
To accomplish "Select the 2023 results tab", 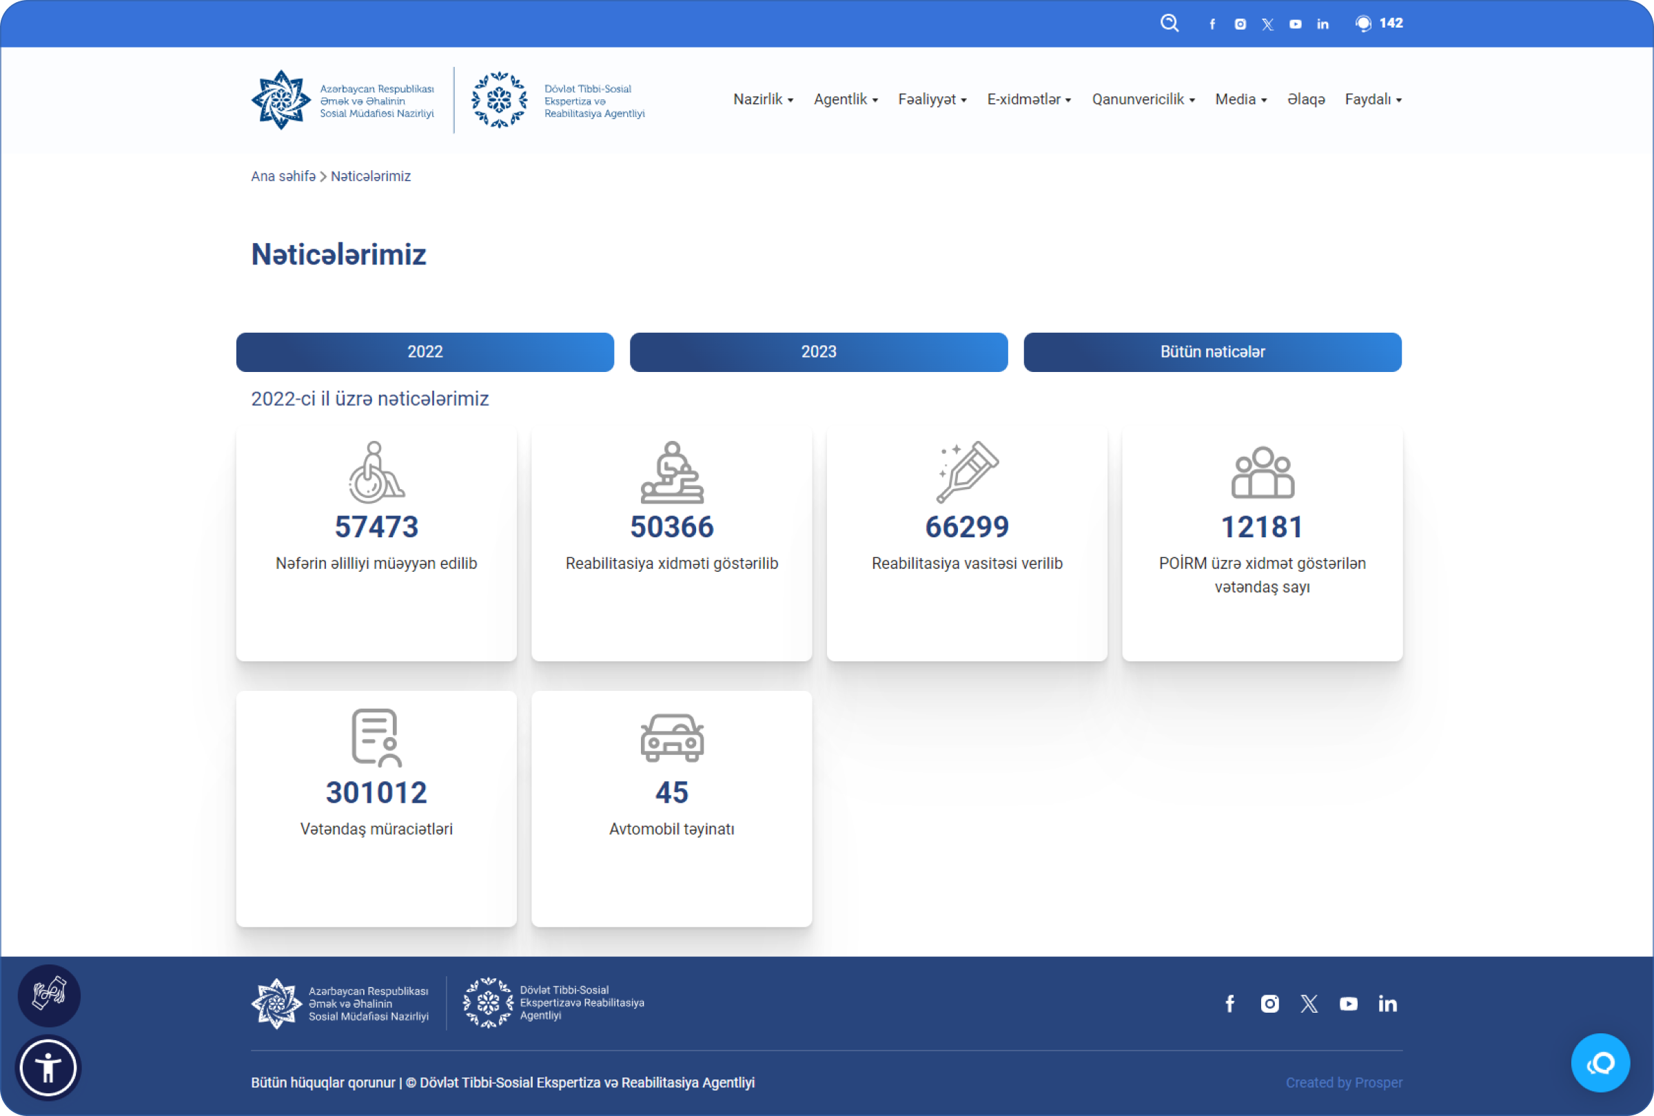I will click(x=819, y=352).
